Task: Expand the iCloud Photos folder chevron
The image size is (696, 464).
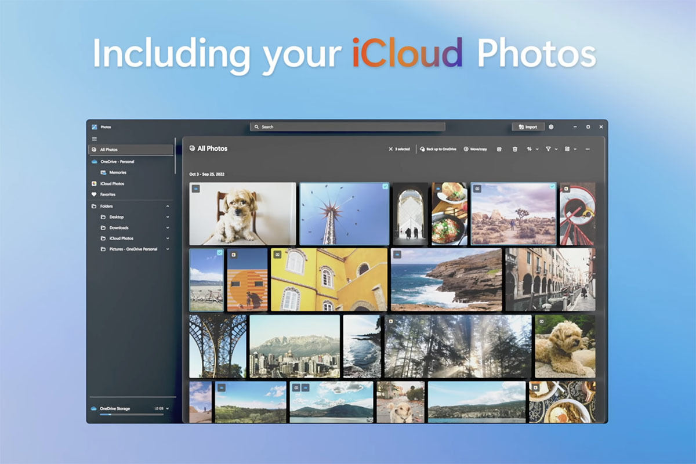Action: [168, 238]
